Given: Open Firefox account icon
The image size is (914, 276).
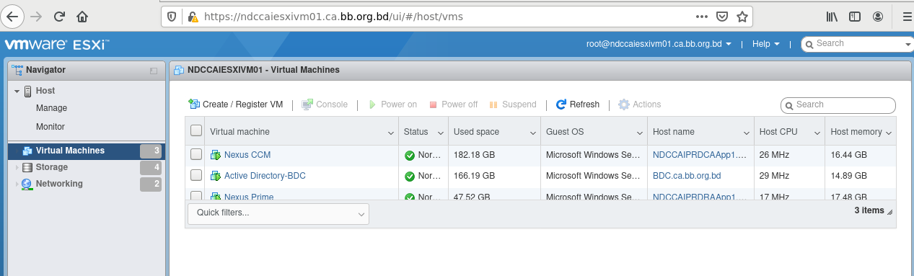Looking at the screenshot, I should tap(878, 16).
